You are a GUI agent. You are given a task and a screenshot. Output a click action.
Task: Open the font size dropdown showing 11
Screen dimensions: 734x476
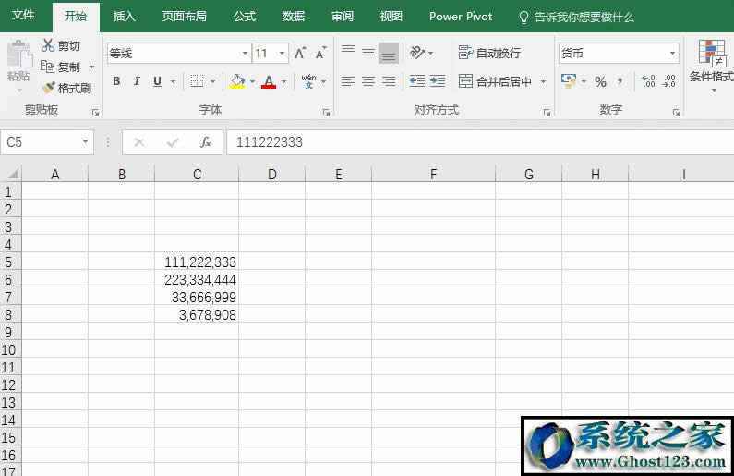[282, 54]
